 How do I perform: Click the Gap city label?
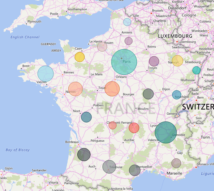pos(180,153)
